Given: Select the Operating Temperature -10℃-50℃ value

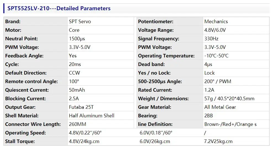Looking at the screenshot, I should pyautogui.click(x=216, y=56).
